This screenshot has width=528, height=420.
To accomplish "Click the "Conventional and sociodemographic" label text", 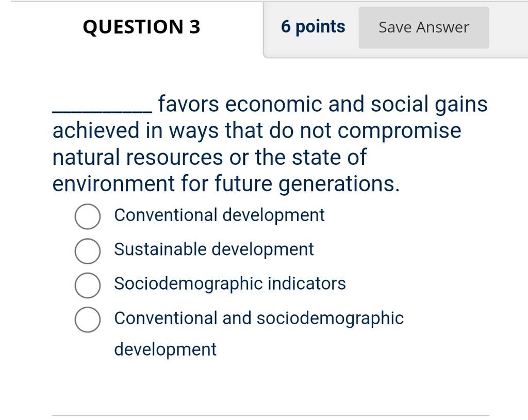I will coord(259,318).
